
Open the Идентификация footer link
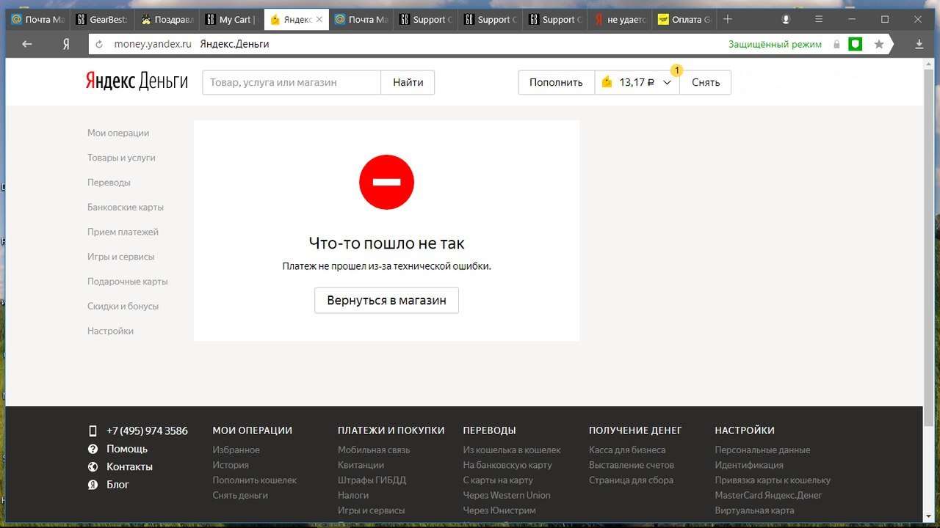point(749,465)
